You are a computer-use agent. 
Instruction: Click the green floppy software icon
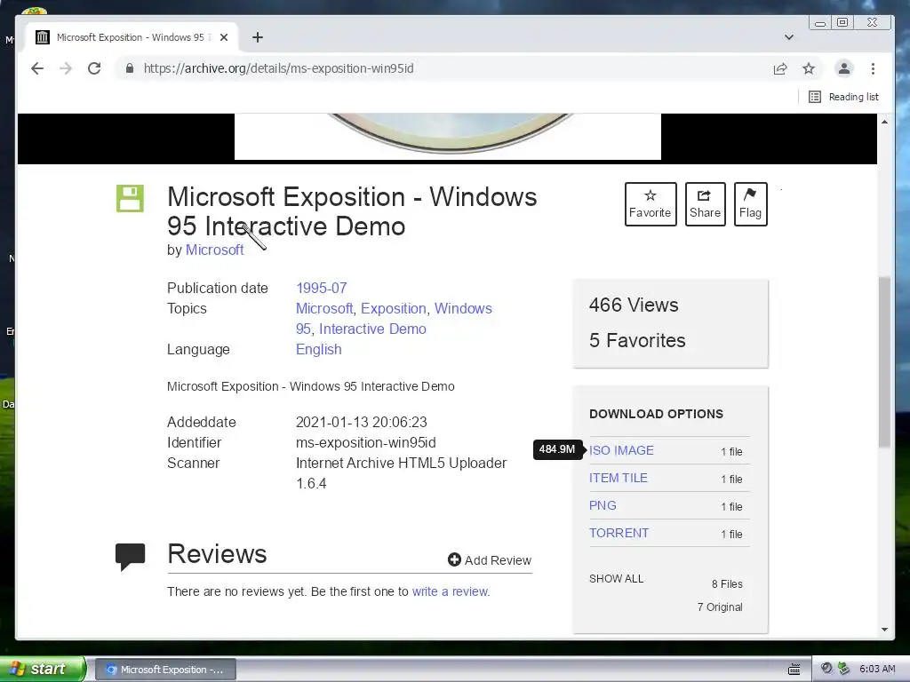(x=130, y=198)
